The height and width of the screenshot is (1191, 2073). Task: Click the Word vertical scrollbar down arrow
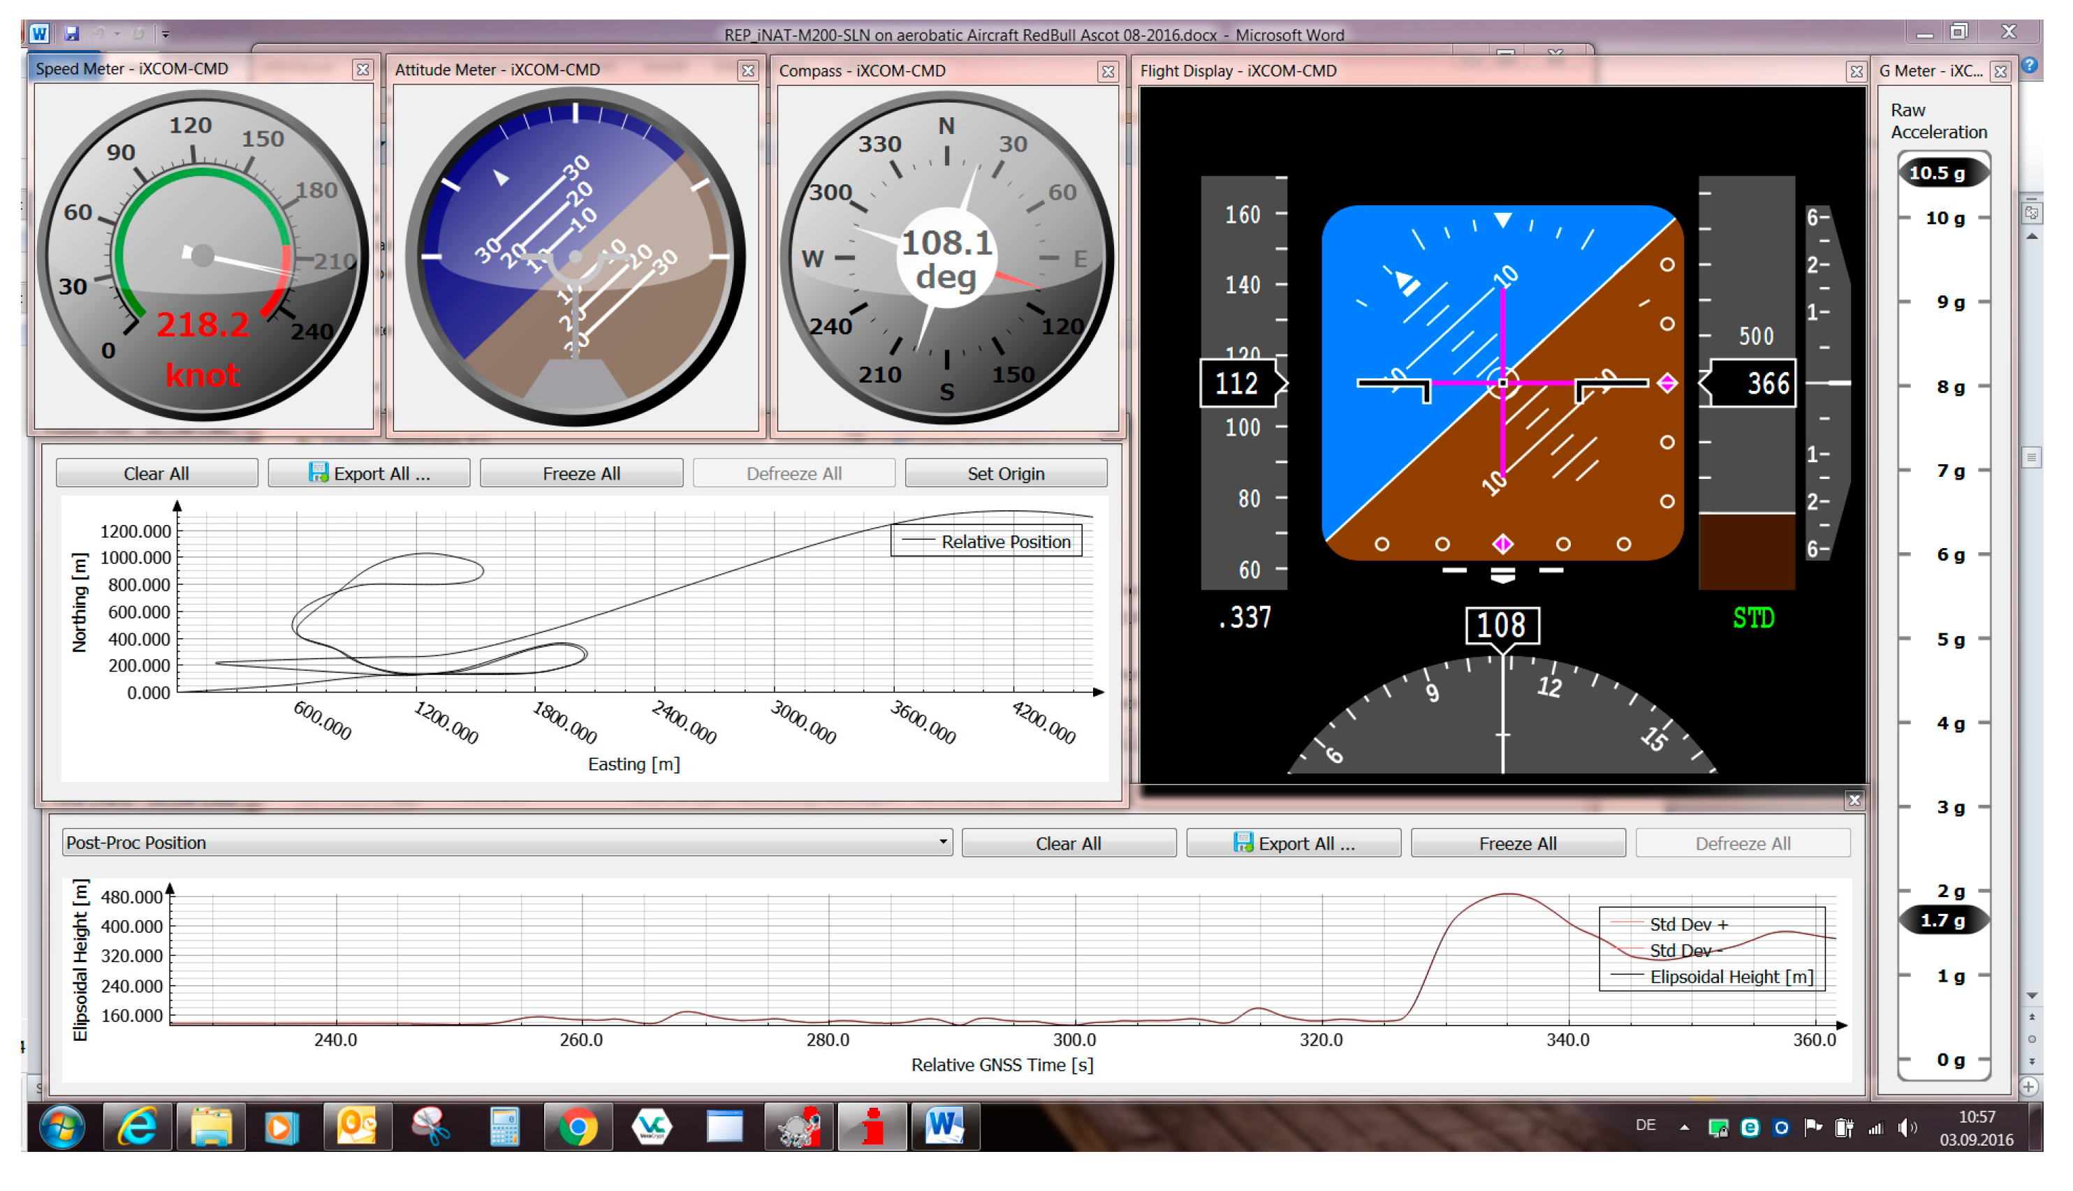tap(2032, 996)
